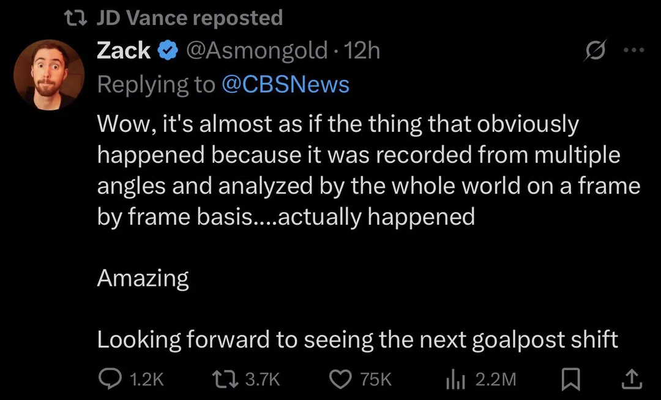Like the tweet with the heart icon
This screenshot has height=400, width=661.
(340, 379)
